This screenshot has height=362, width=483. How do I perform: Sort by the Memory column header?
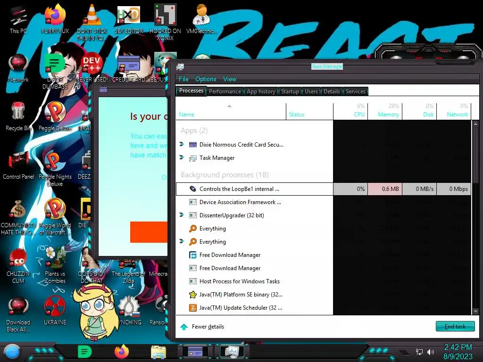pos(385,111)
